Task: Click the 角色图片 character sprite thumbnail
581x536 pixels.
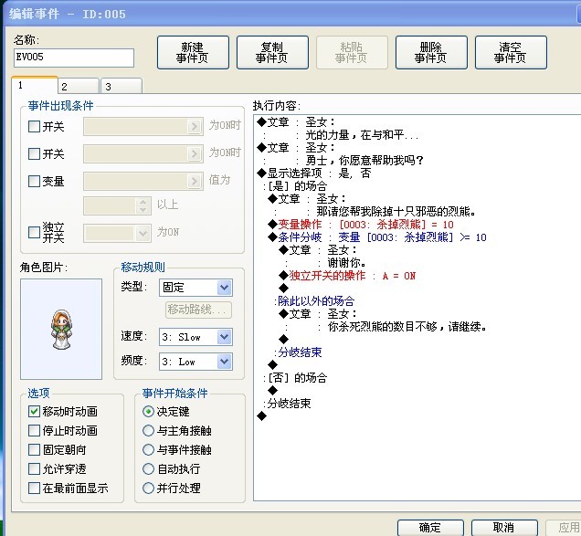Action: (61, 330)
